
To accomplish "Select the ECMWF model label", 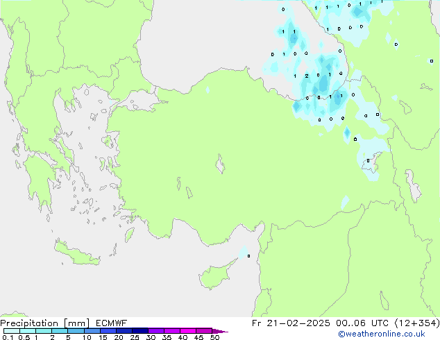I will pyautogui.click(x=112, y=323).
